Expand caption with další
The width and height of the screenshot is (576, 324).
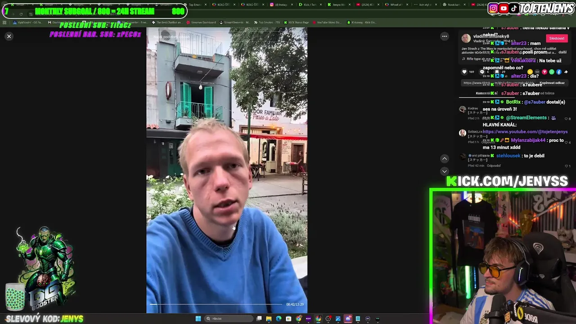tap(562, 52)
